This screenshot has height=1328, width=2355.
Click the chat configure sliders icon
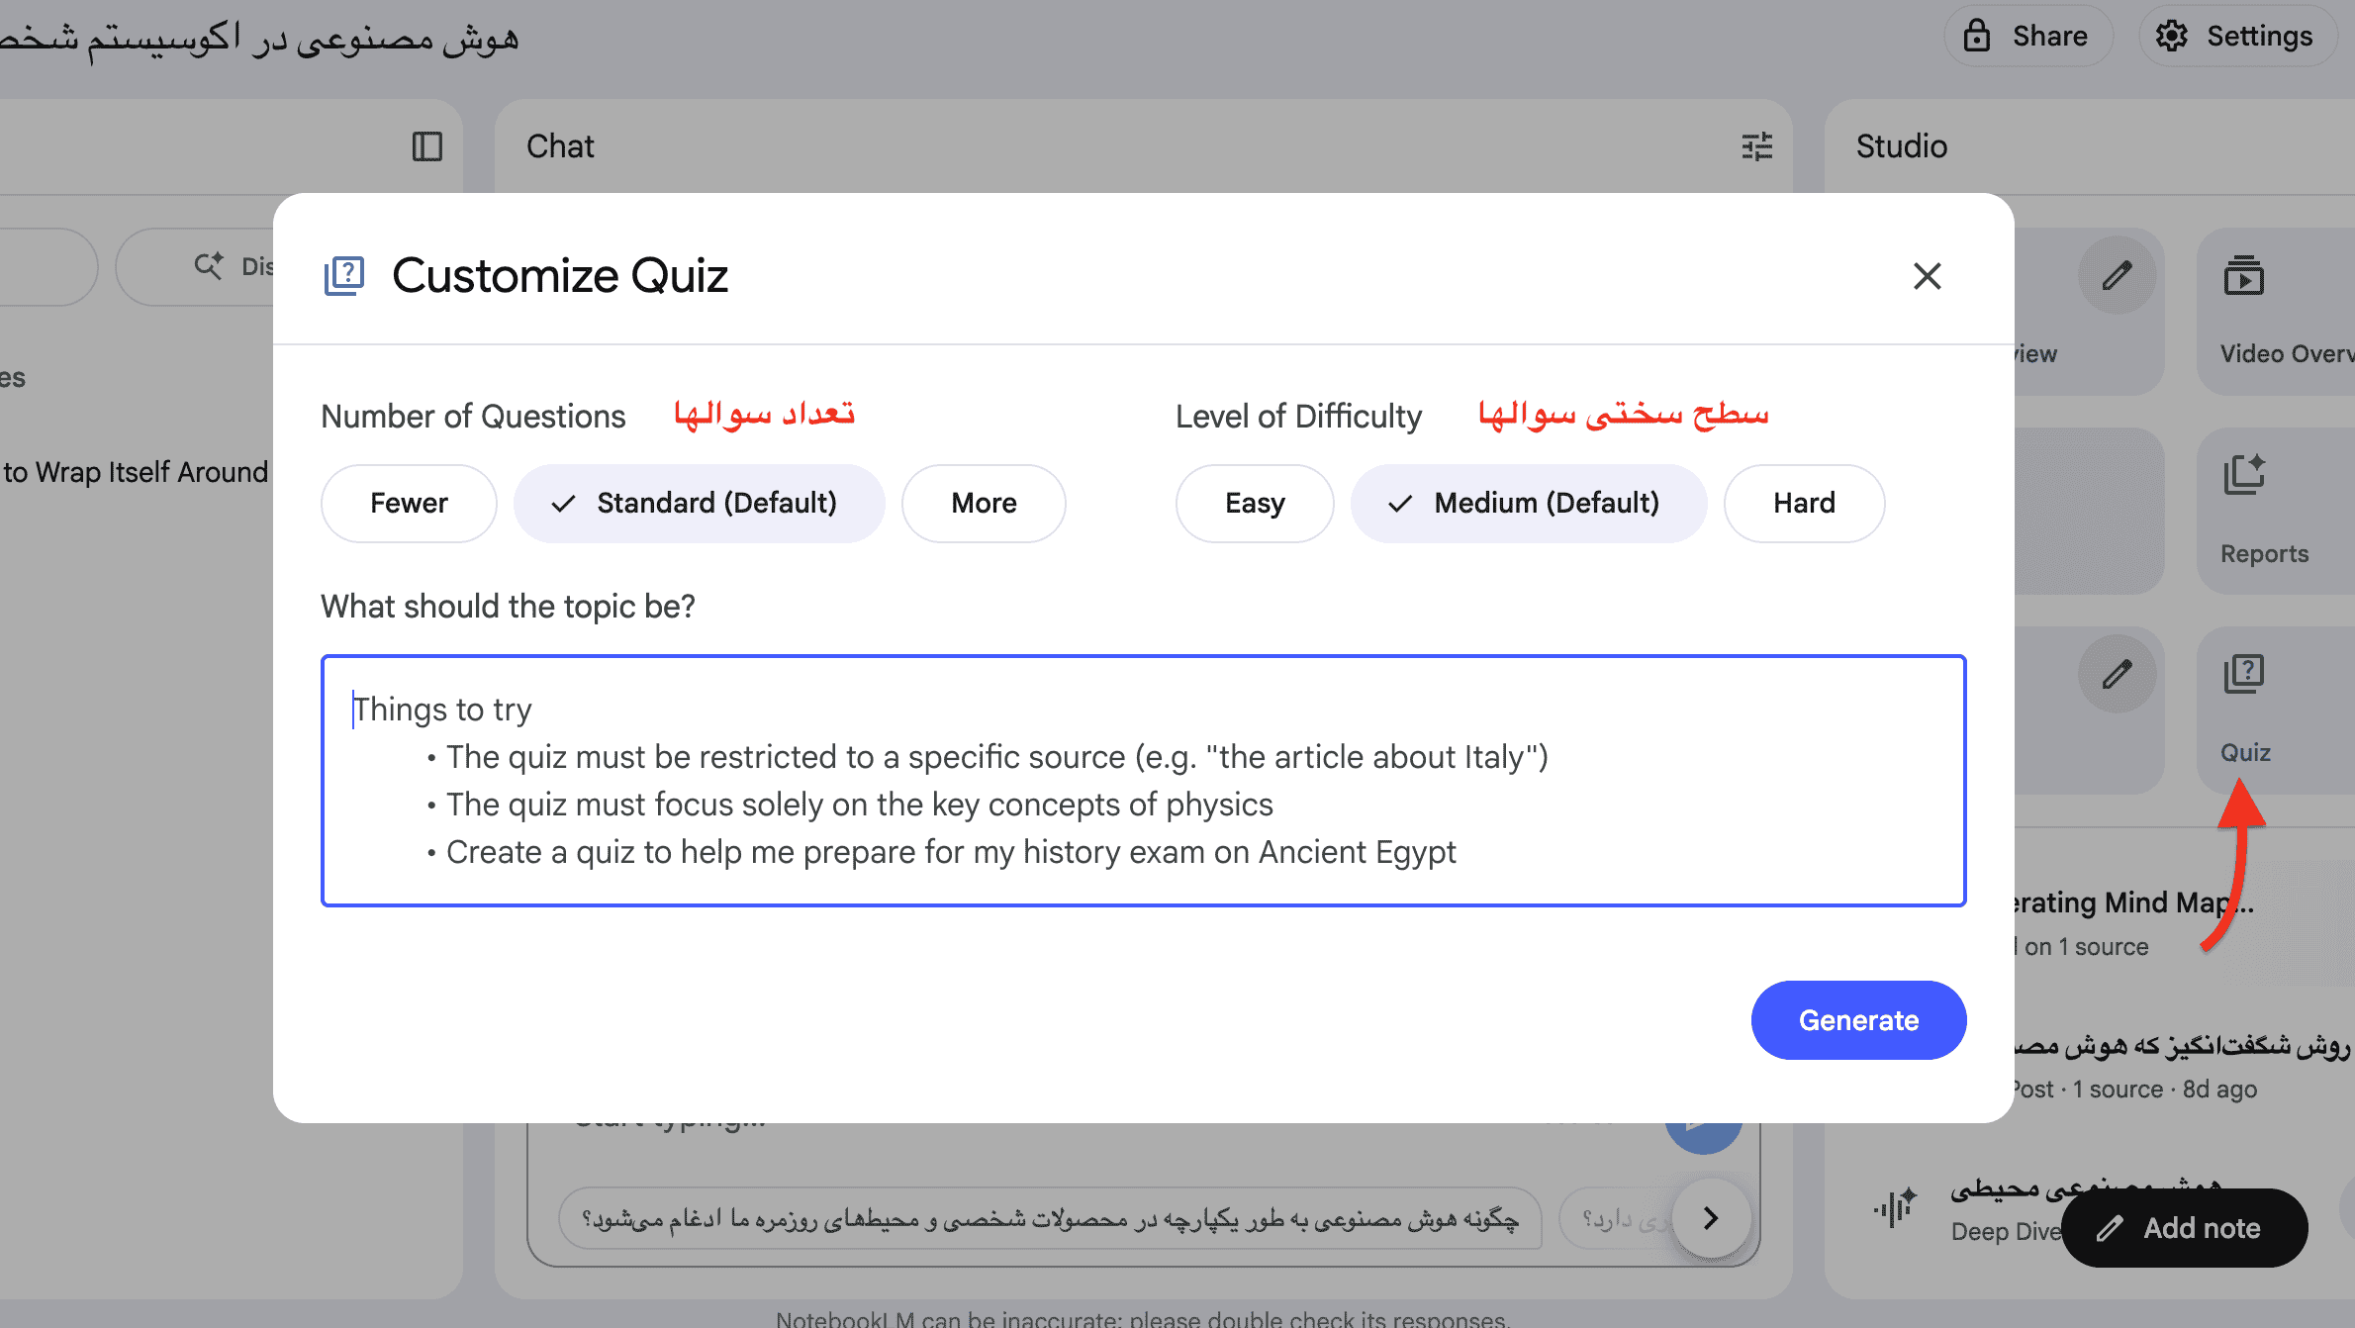click(1756, 146)
